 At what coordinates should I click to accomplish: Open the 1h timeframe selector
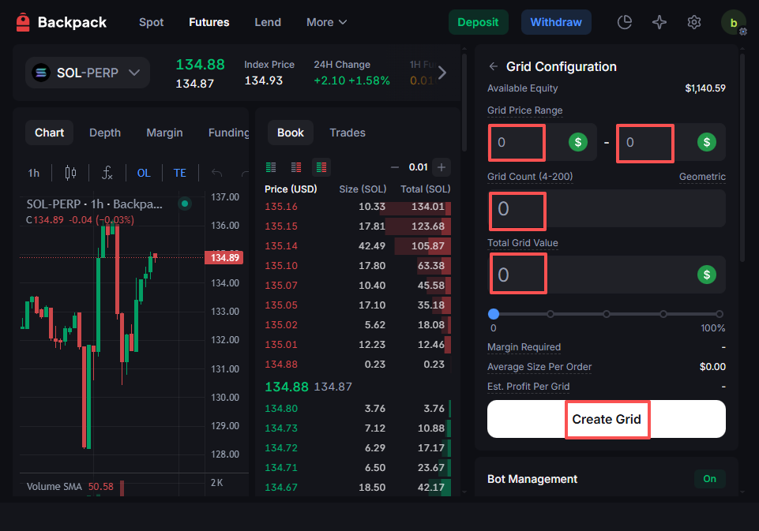(34, 173)
